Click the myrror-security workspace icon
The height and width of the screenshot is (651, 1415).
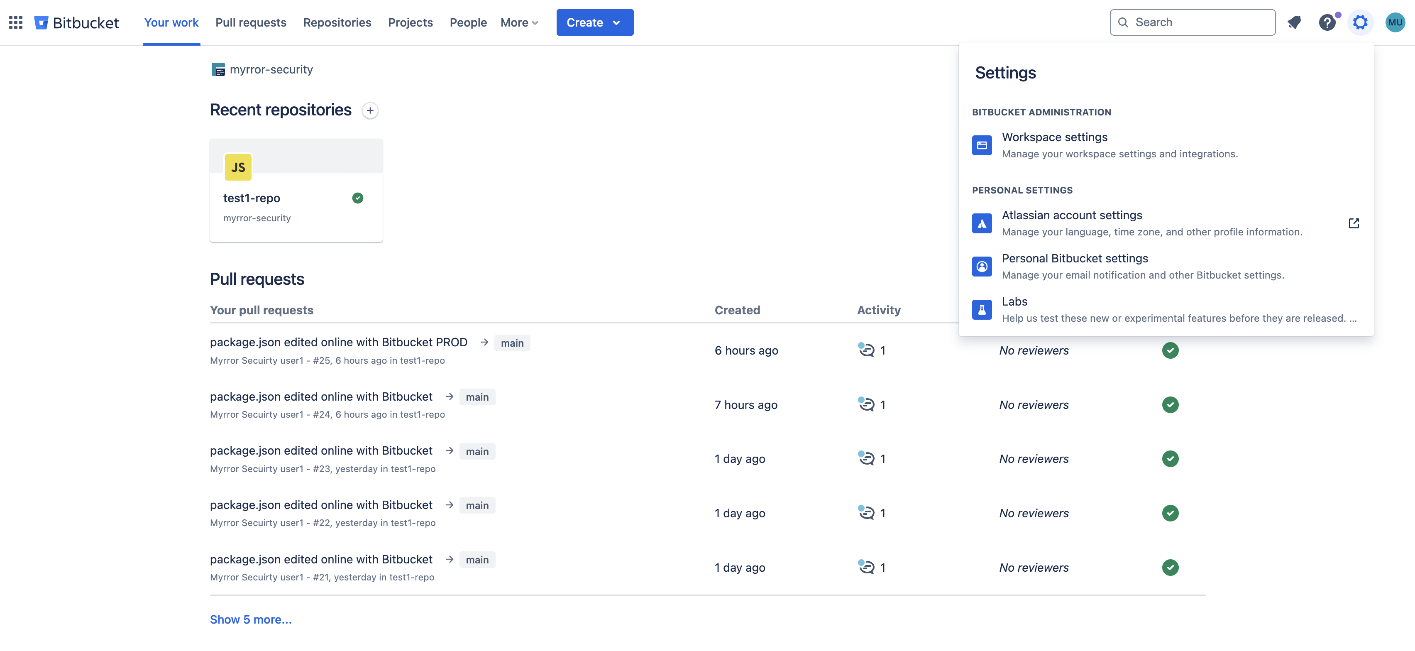click(218, 70)
